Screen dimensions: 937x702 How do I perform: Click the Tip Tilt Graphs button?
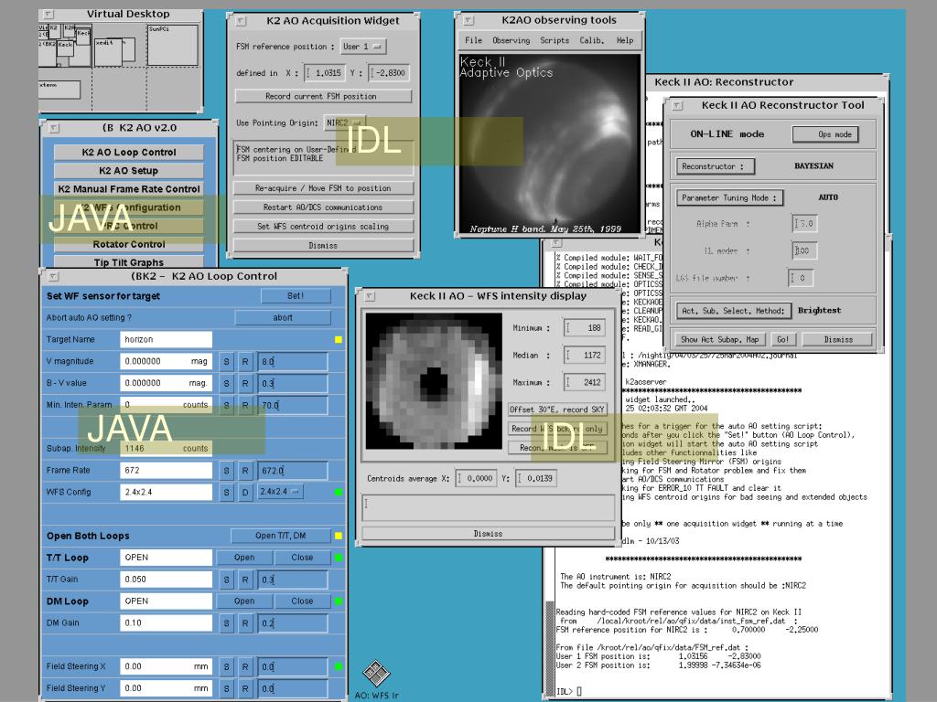pyautogui.click(x=128, y=262)
